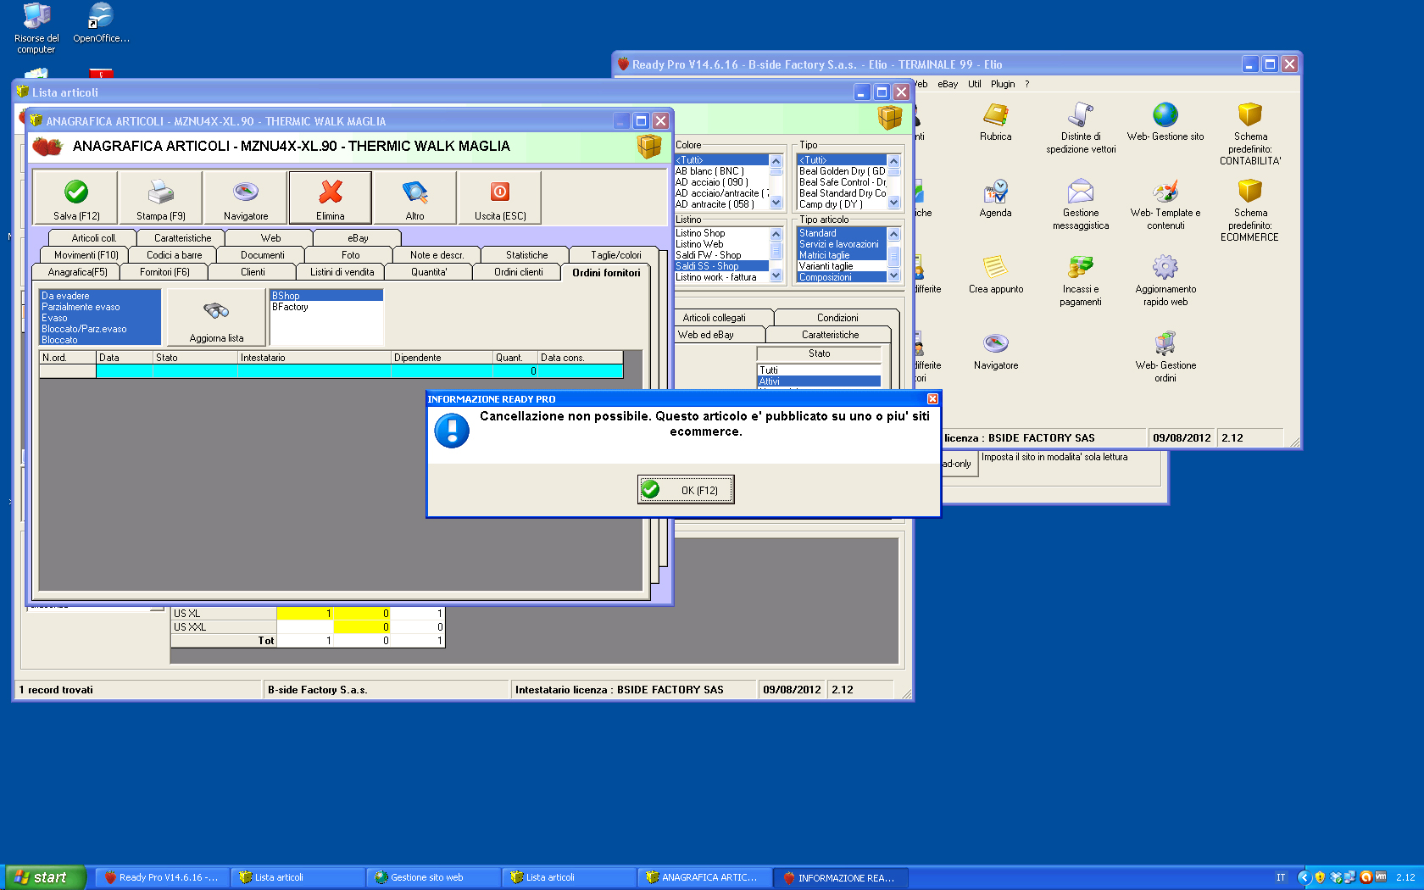Viewport: 1424px width, 890px height.
Task: Open the Agenda icon
Action: tap(996, 191)
